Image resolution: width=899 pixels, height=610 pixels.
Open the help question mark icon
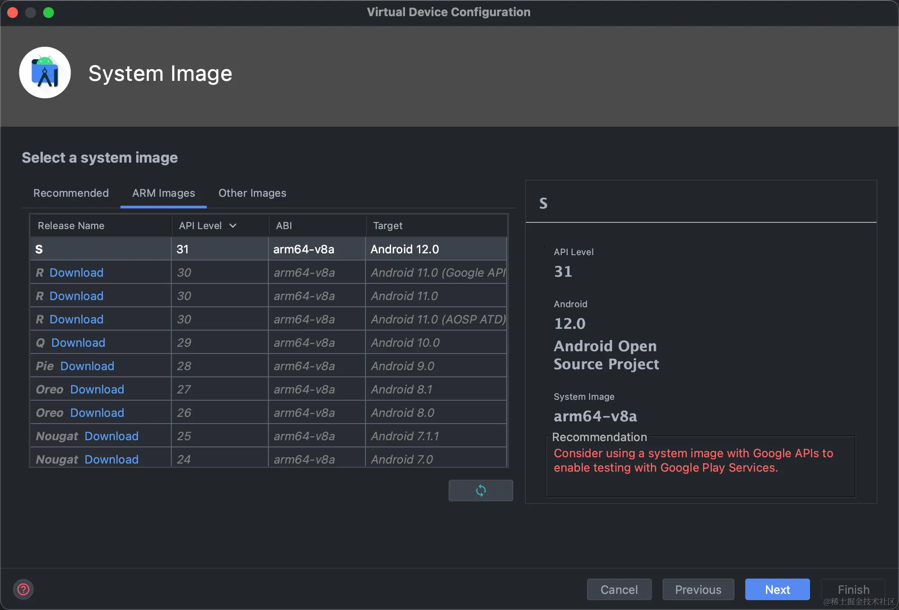click(x=23, y=589)
